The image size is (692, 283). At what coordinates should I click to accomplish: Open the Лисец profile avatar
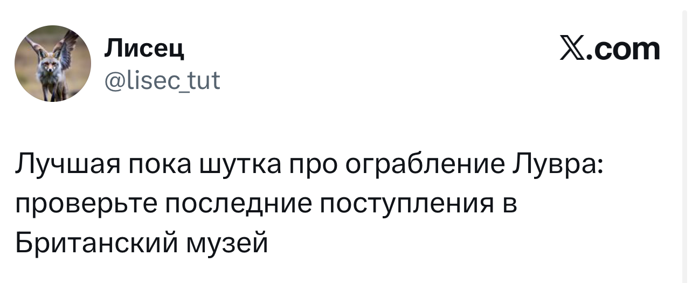point(53,64)
